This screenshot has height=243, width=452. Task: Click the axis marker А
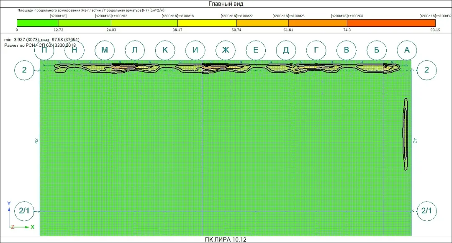407,50
